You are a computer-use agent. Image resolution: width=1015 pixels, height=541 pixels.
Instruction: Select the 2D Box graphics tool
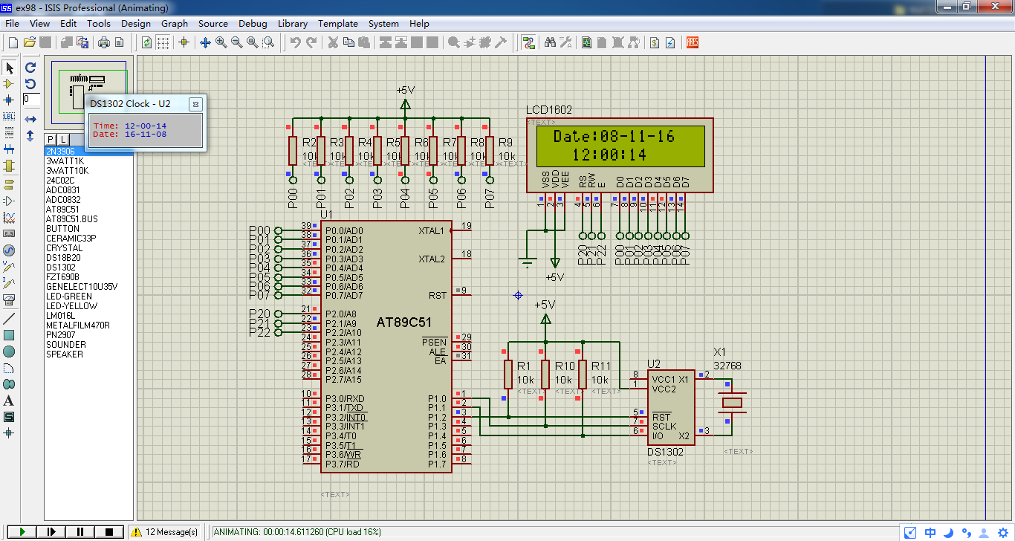pyautogui.click(x=9, y=335)
